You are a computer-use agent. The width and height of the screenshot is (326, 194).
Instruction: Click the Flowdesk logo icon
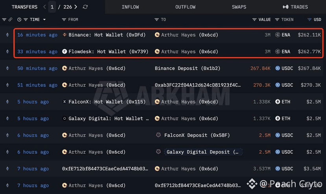64,51
